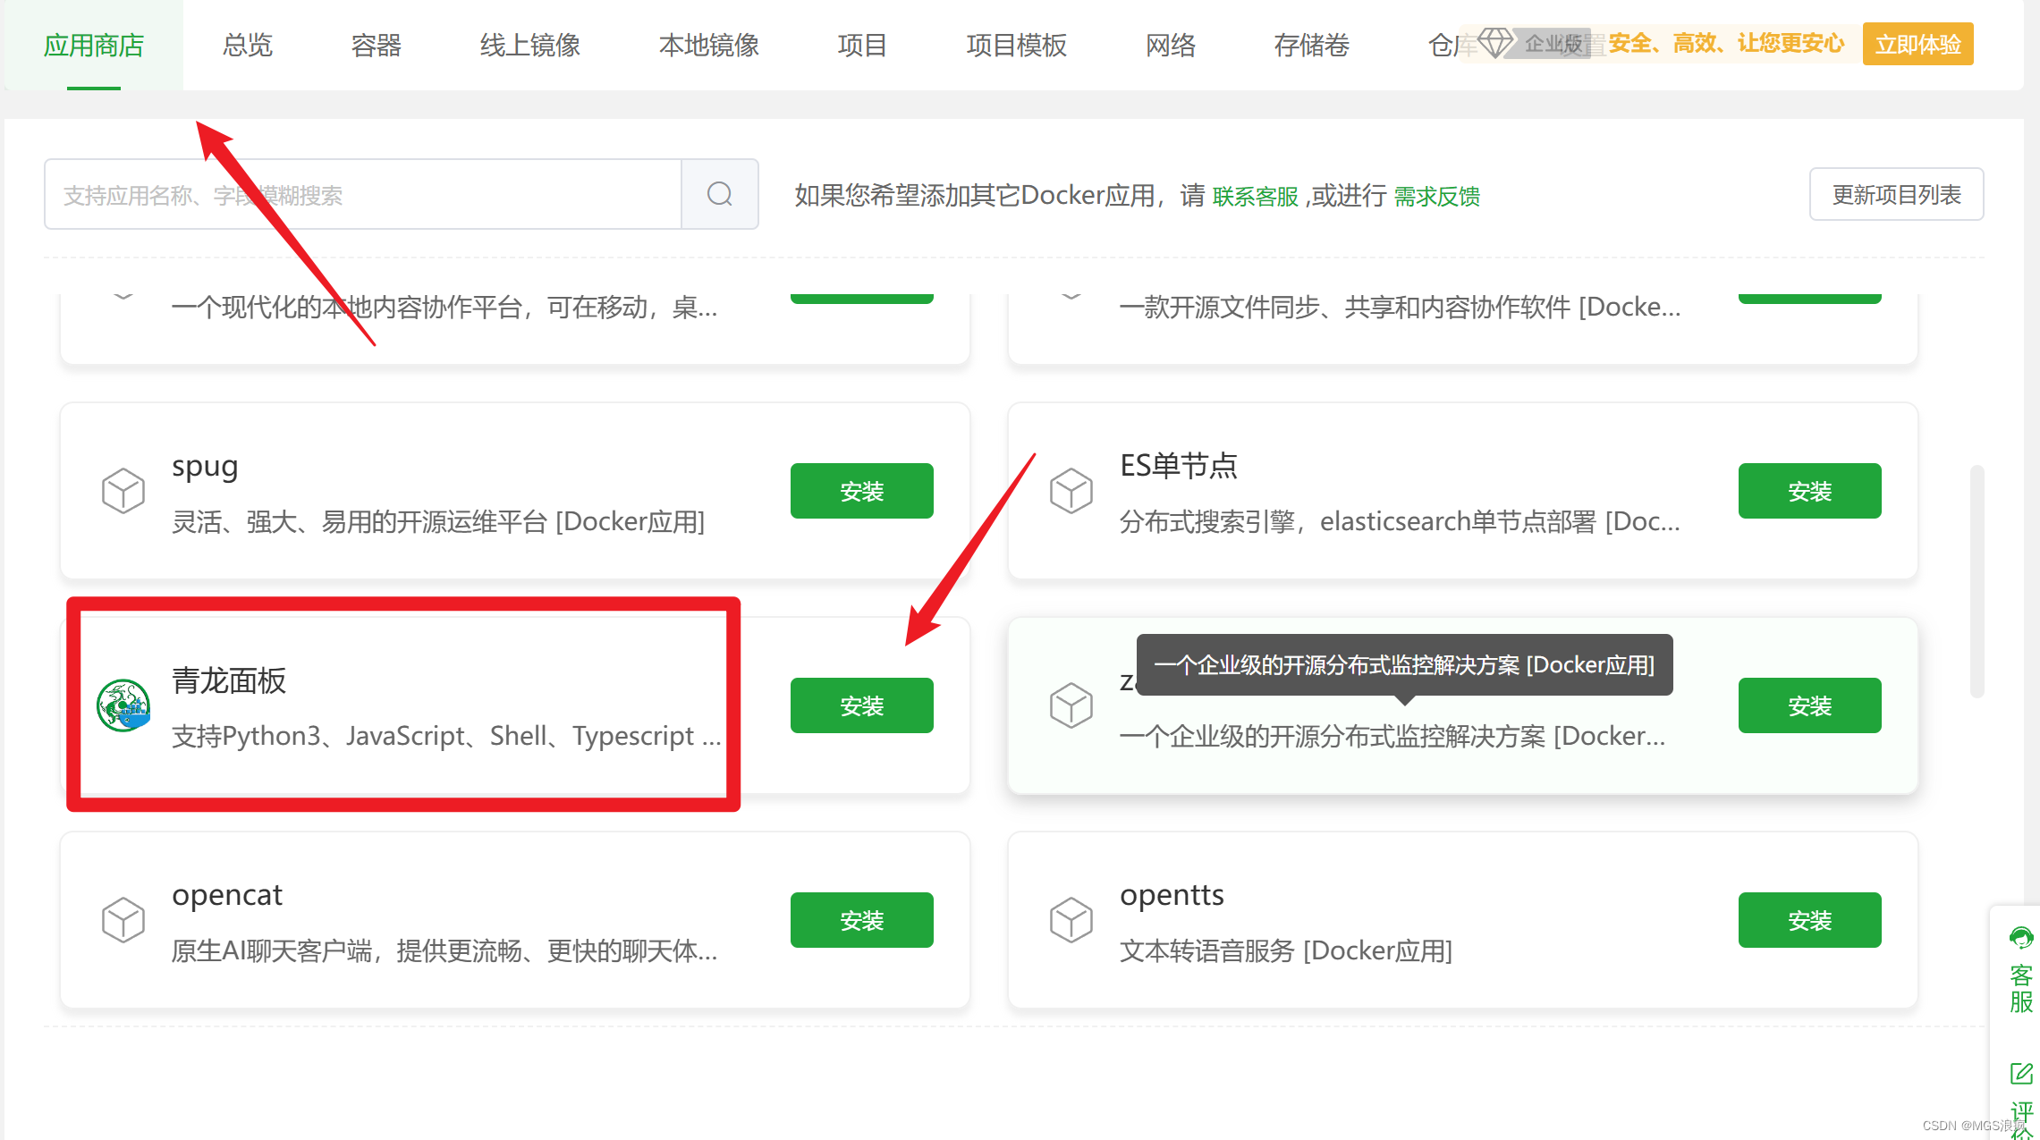Open the 客服 support headset icon
Image resolution: width=2040 pixels, height=1140 pixels.
2020,938
